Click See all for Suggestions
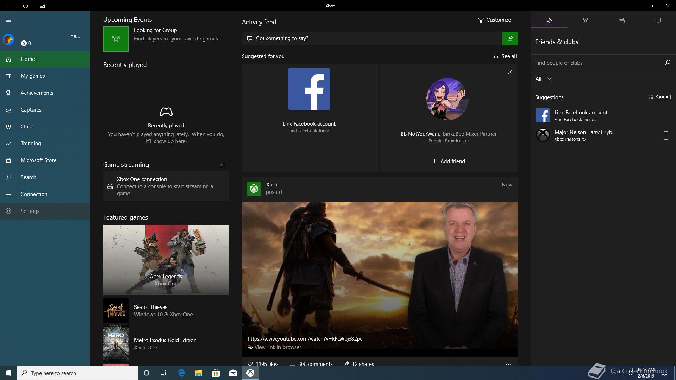This screenshot has width=676, height=380. tap(660, 97)
